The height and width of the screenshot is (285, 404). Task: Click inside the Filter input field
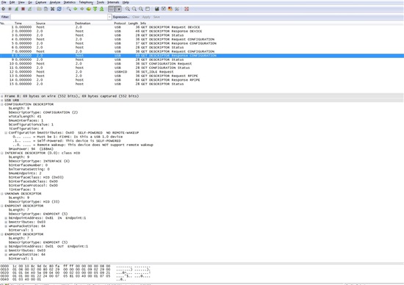(x=59, y=17)
